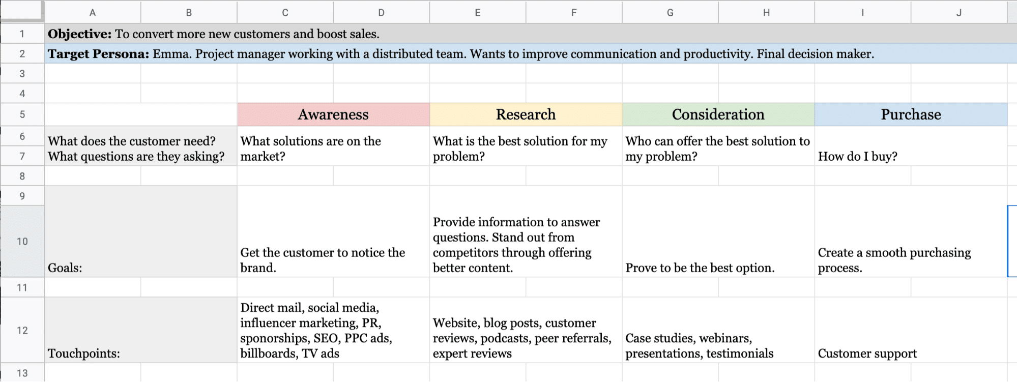Screen dimensions: 1017x382
Task: Select the Objective cell in row 1
Action: 214,34
